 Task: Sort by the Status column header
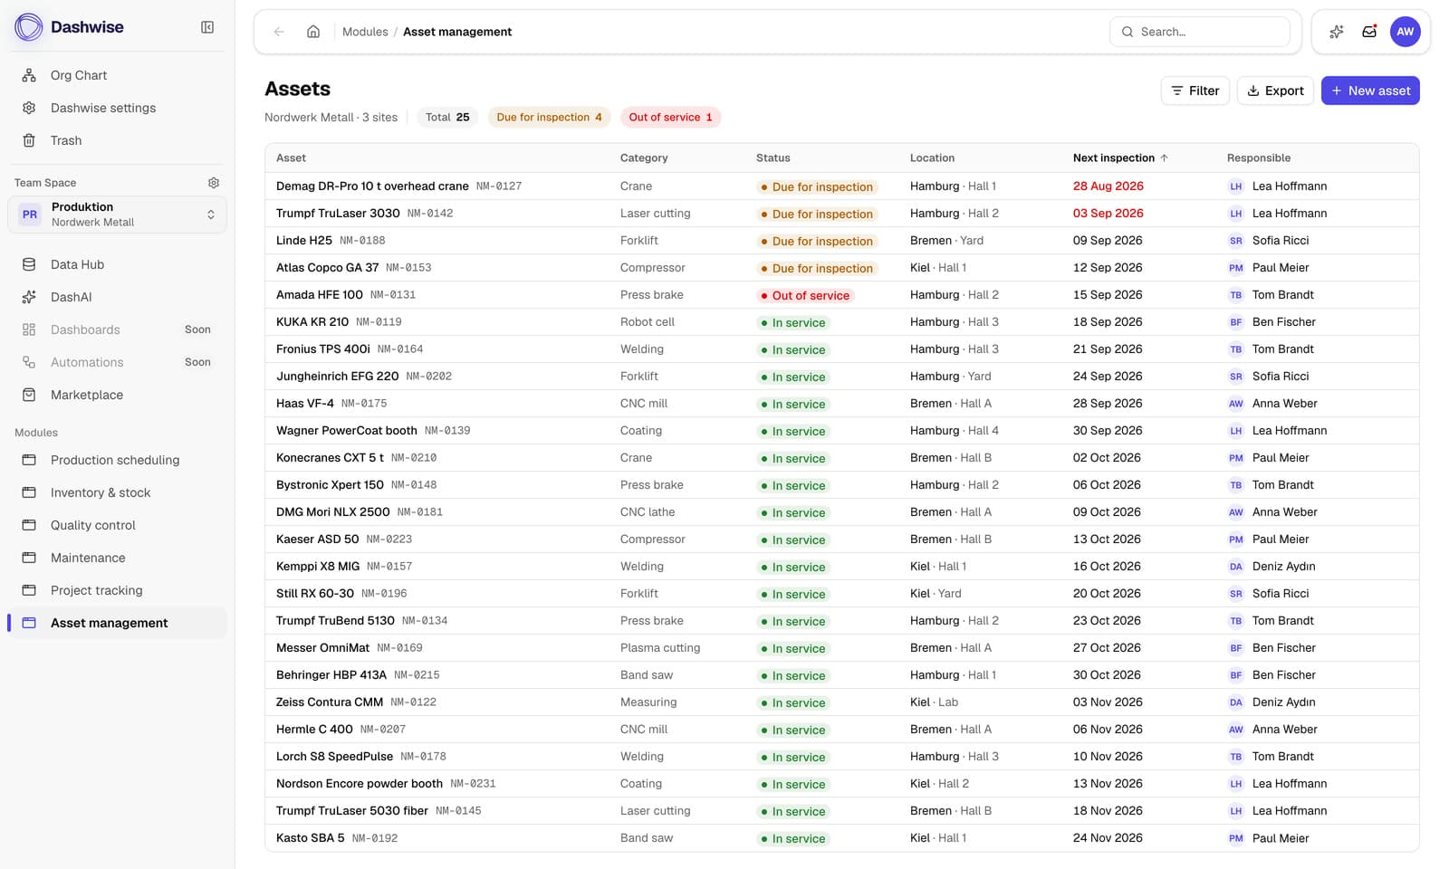click(x=773, y=158)
